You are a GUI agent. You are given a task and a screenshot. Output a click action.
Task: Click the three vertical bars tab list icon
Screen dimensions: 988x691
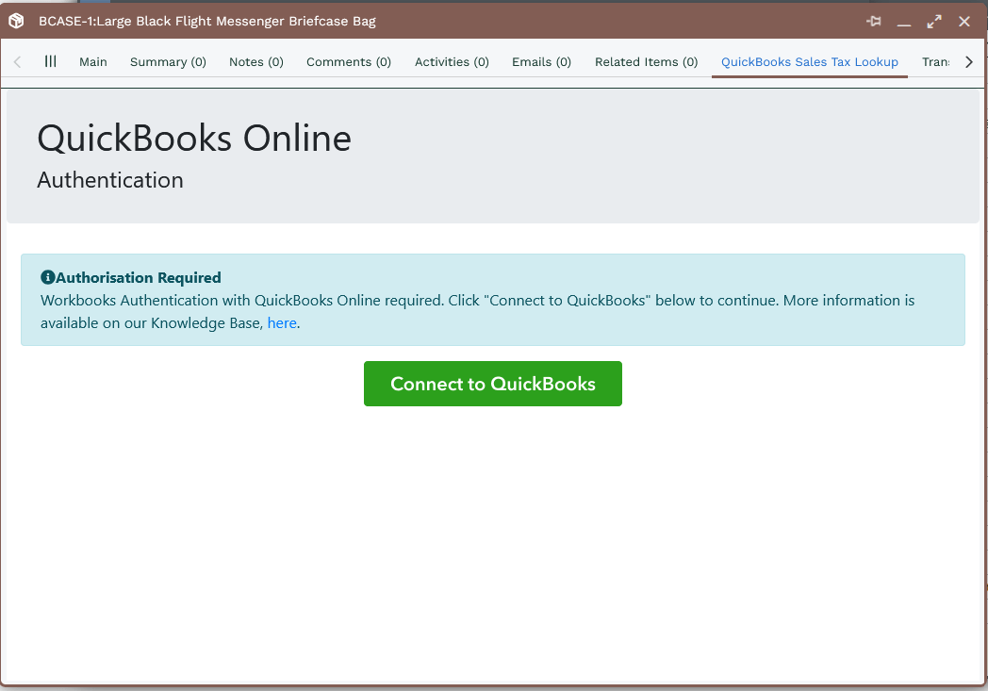[x=51, y=61]
